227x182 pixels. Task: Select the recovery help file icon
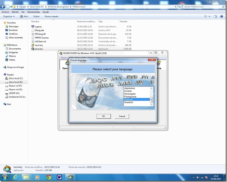pyautogui.click(x=33, y=45)
